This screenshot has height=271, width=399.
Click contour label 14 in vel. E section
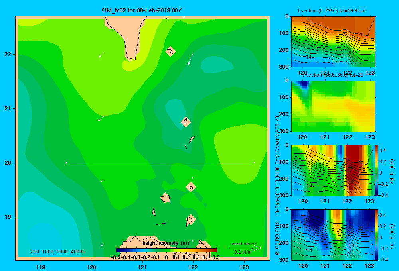[310, 250]
